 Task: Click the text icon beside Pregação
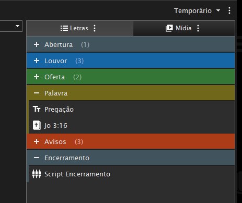37,109
